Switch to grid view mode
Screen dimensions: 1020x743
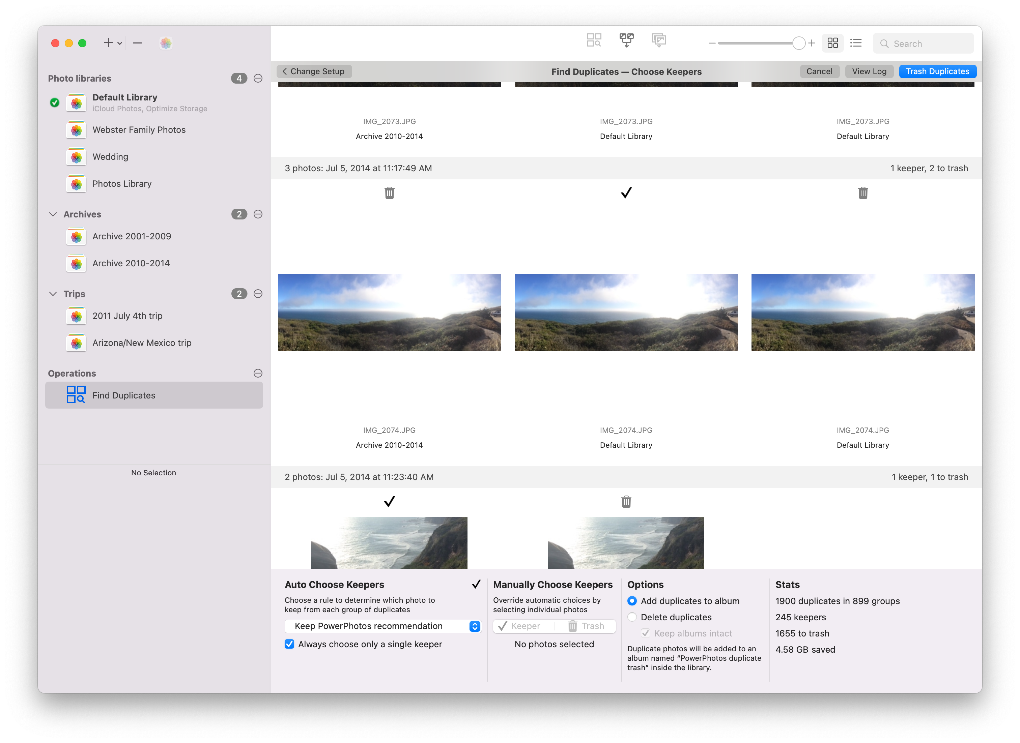832,43
